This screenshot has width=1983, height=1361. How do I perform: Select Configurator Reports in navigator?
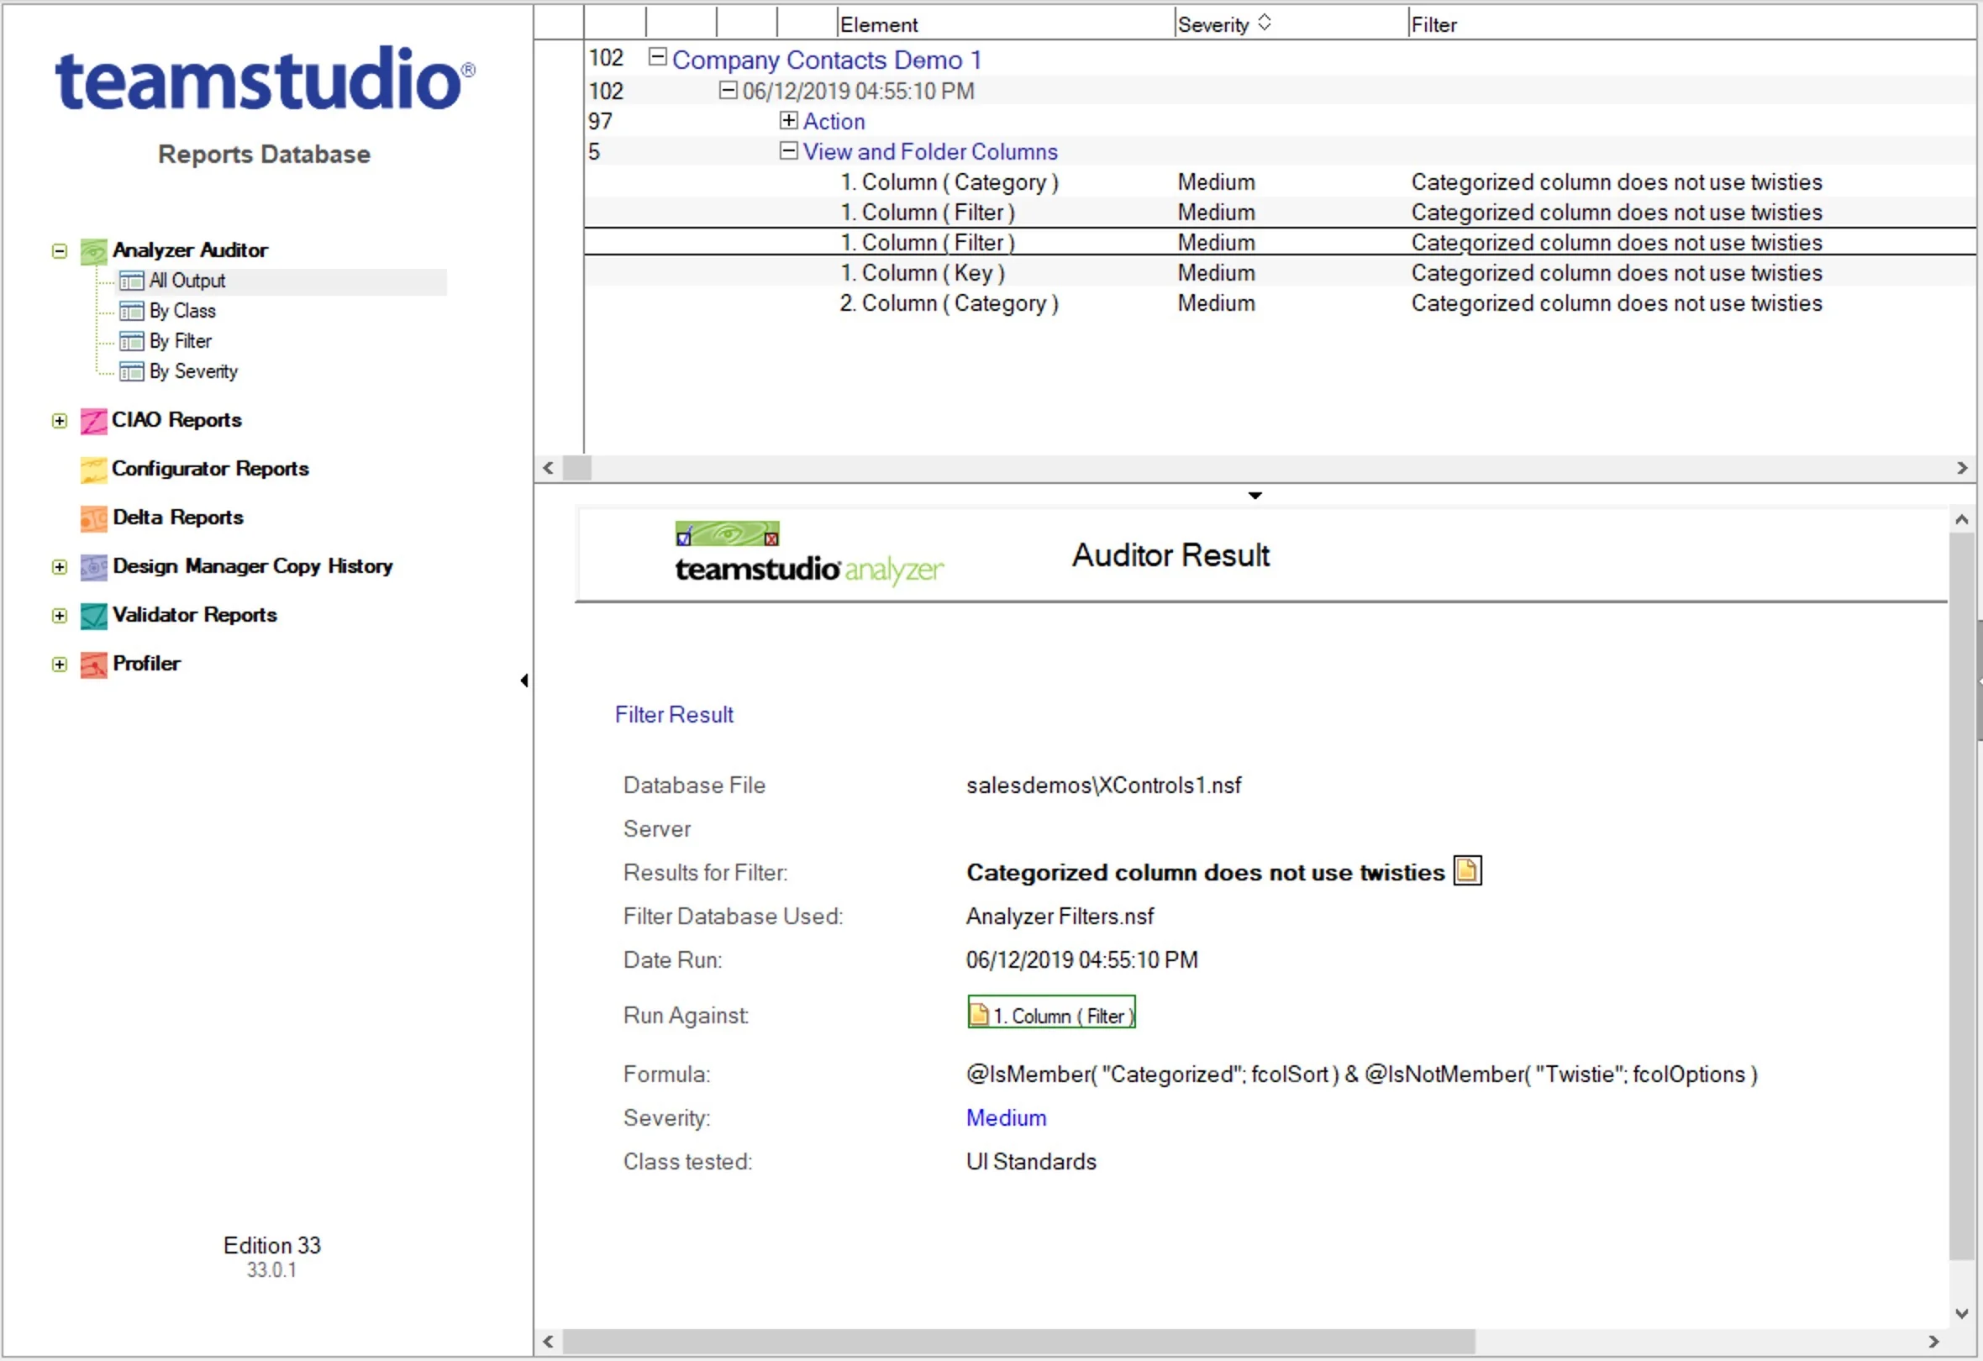pos(210,469)
